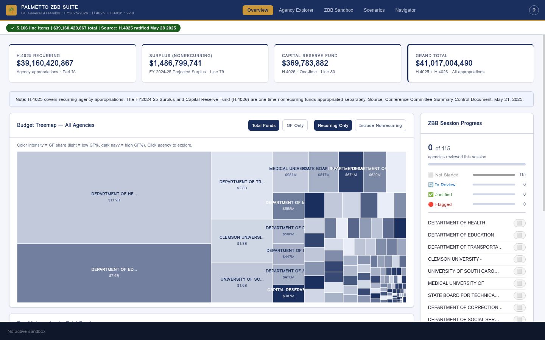Toggle status for DEPARTMENT OF CORRECTION…
The image size is (545, 340).
520,308
